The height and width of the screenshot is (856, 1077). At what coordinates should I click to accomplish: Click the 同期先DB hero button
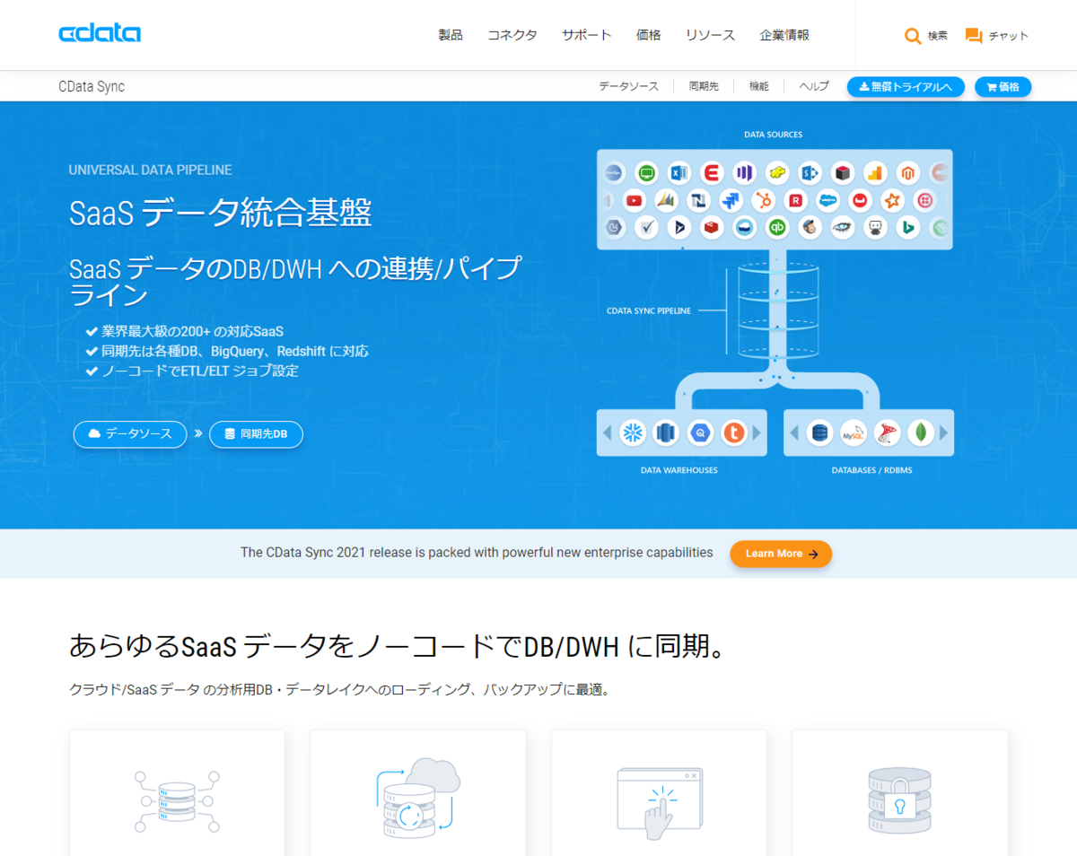point(256,434)
